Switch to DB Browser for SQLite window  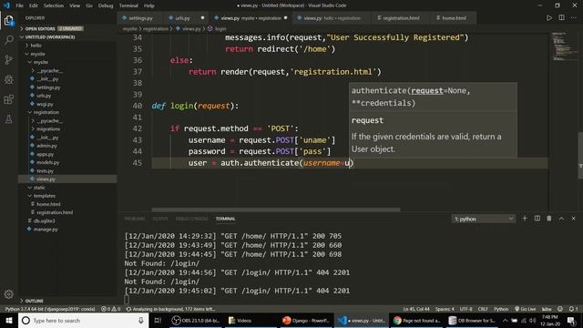472,320
